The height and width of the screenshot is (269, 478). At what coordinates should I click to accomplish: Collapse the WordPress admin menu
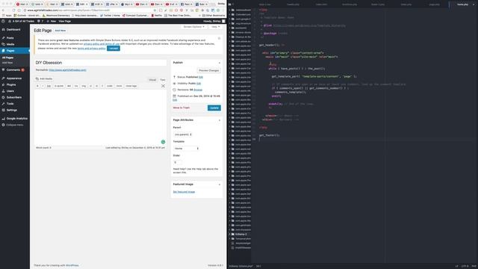tap(14, 125)
